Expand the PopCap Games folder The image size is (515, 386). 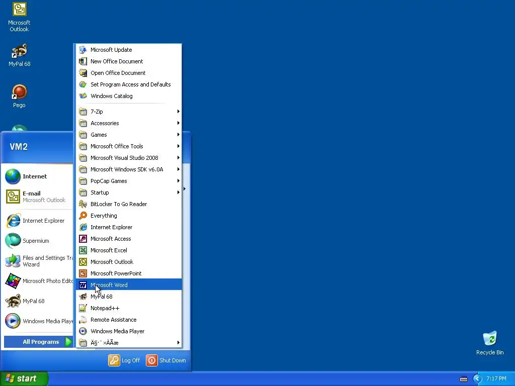[128, 181]
